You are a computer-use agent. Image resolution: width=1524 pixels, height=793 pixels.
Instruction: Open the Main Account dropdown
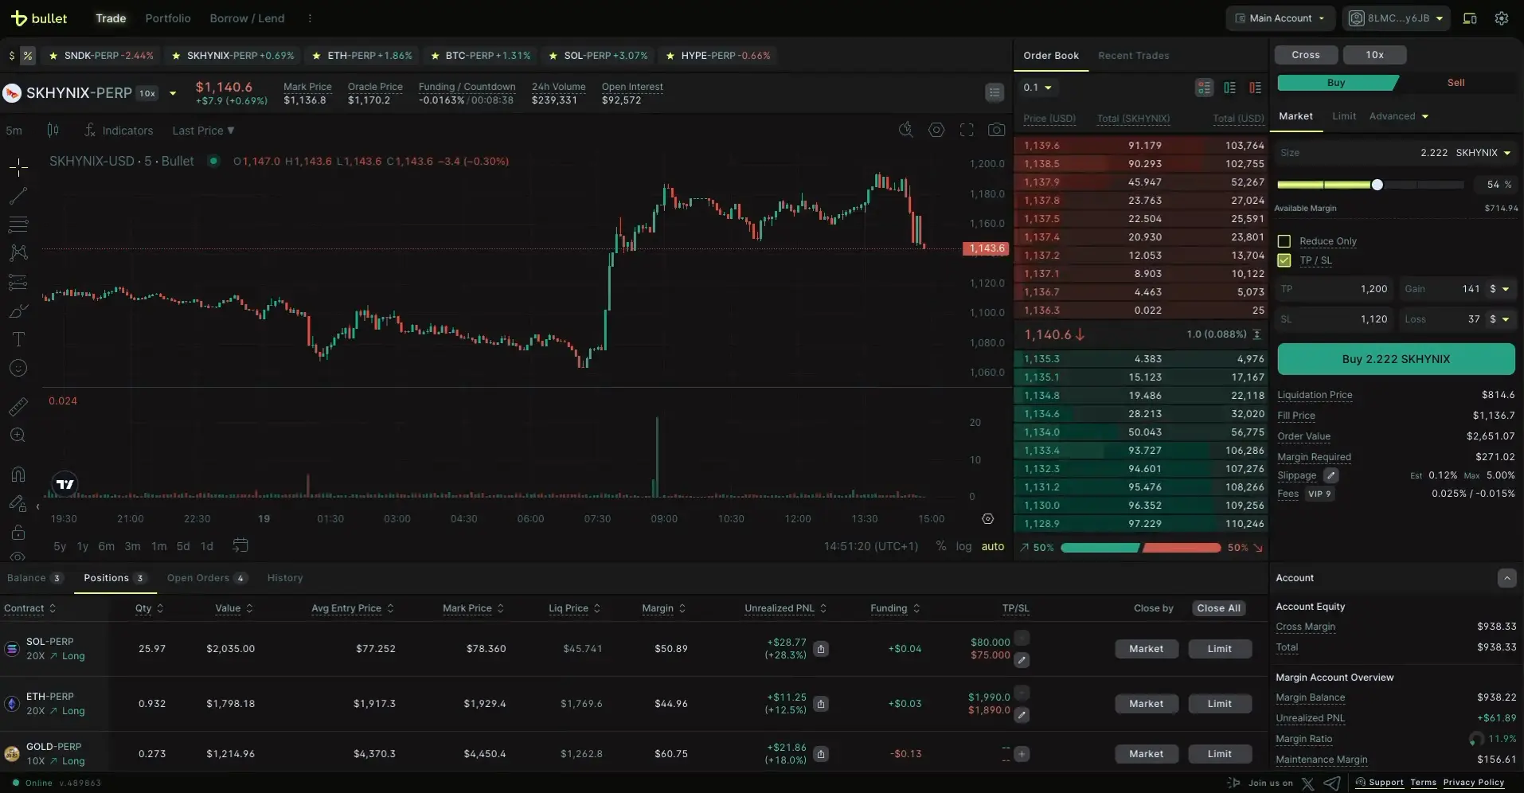coord(1280,18)
